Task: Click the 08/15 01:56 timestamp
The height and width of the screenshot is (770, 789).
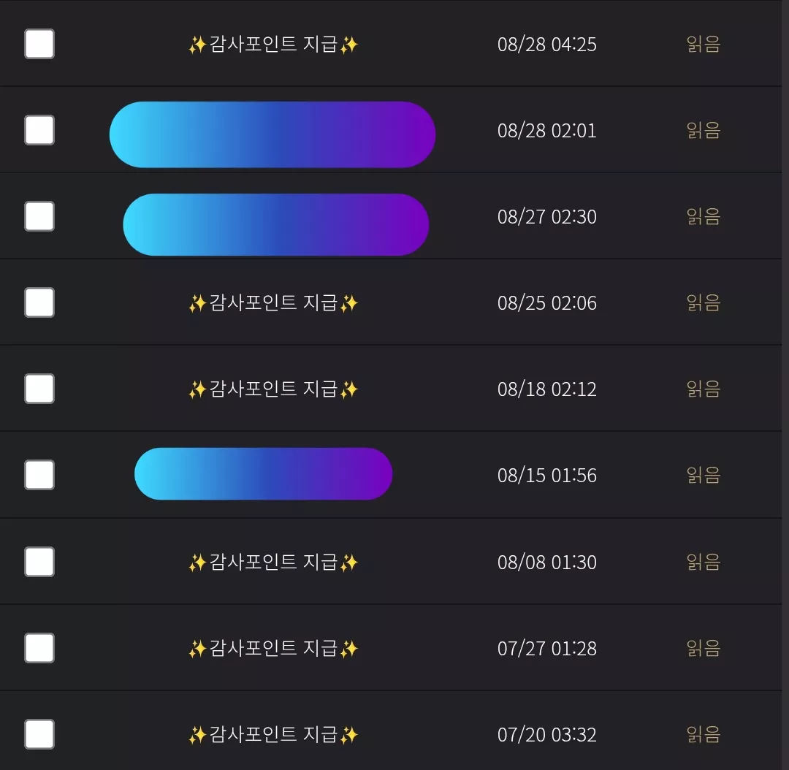Action: [547, 475]
